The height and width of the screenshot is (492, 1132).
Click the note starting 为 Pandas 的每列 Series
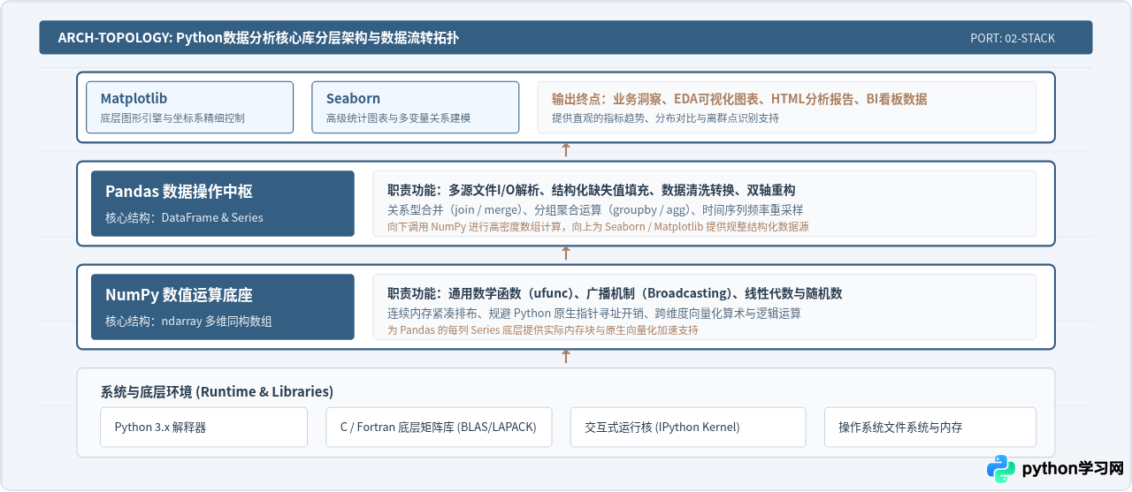point(543,330)
